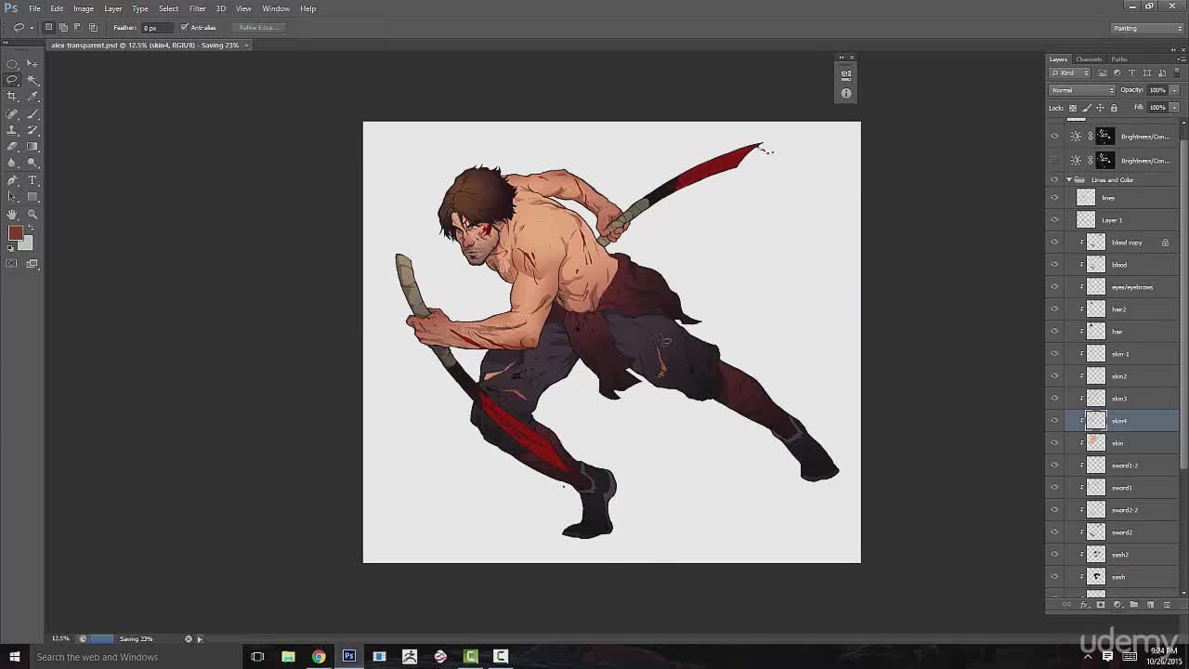1189x669 pixels.
Task: Select the Lasso tool in toolbox
Action: tap(12, 80)
